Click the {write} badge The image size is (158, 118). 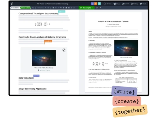(x=124, y=91)
